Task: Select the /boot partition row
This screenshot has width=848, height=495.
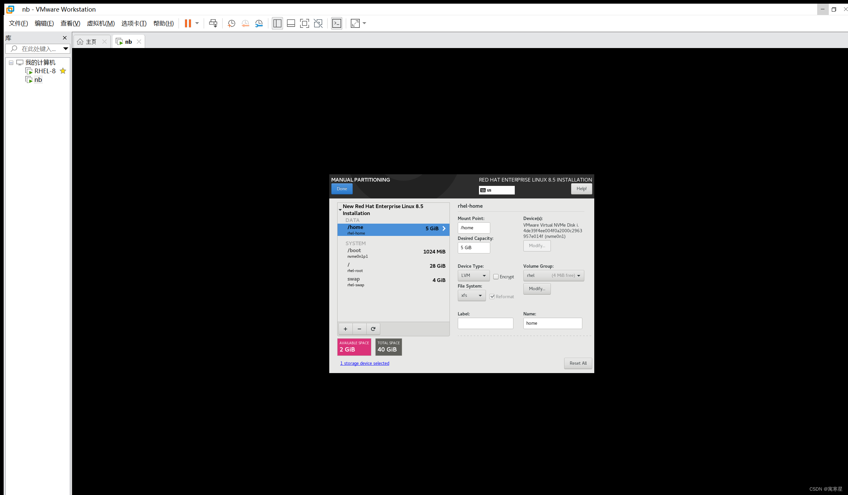Action: pos(393,253)
